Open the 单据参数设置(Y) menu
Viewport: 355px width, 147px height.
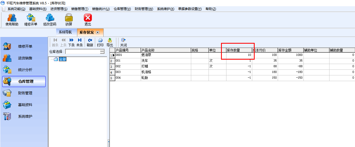[190, 9]
